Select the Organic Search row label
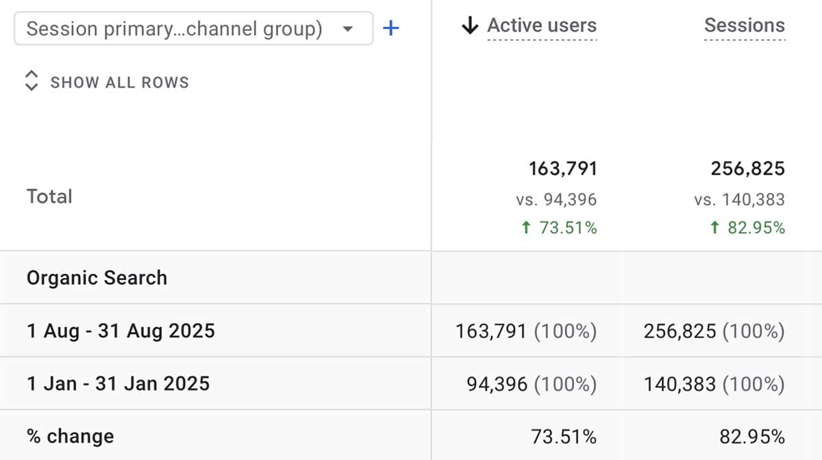Image resolution: width=822 pixels, height=460 pixels. [96, 278]
